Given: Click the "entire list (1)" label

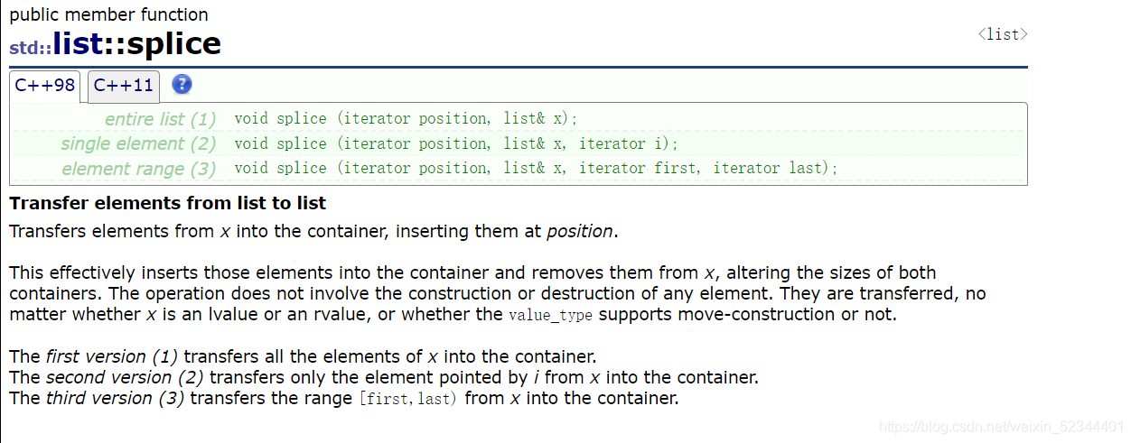Looking at the screenshot, I should coord(161,119).
